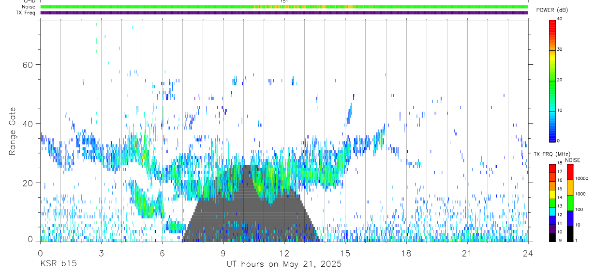Click the 3 tick on the UT hours axis
The image size is (594, 274).
[x=101, y=253]
